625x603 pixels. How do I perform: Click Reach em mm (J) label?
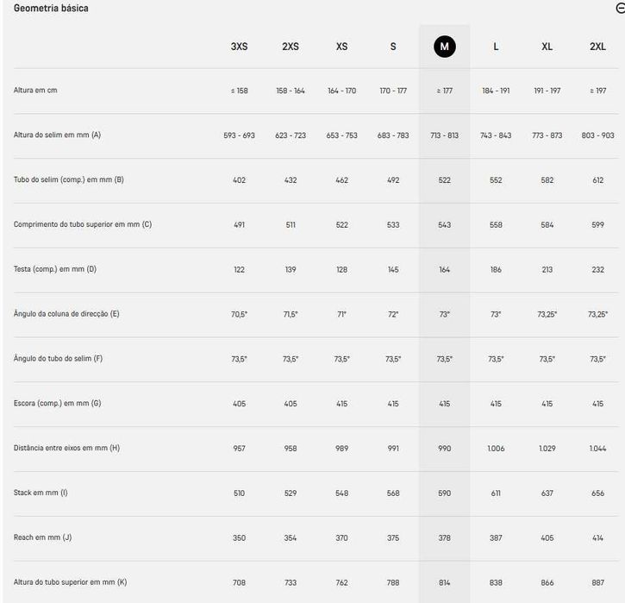coord(42,537)
